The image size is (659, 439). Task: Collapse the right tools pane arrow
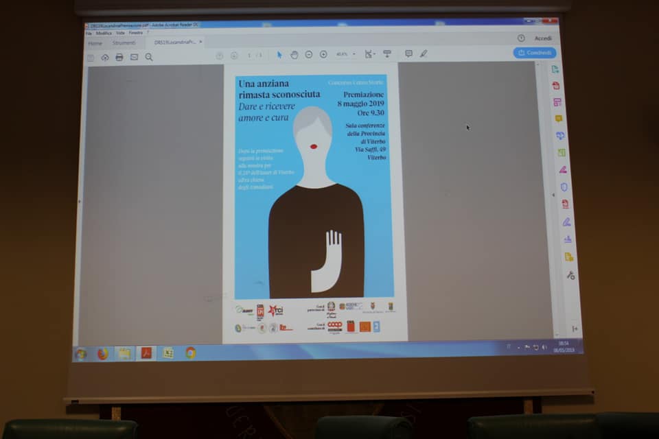[553, 195]
